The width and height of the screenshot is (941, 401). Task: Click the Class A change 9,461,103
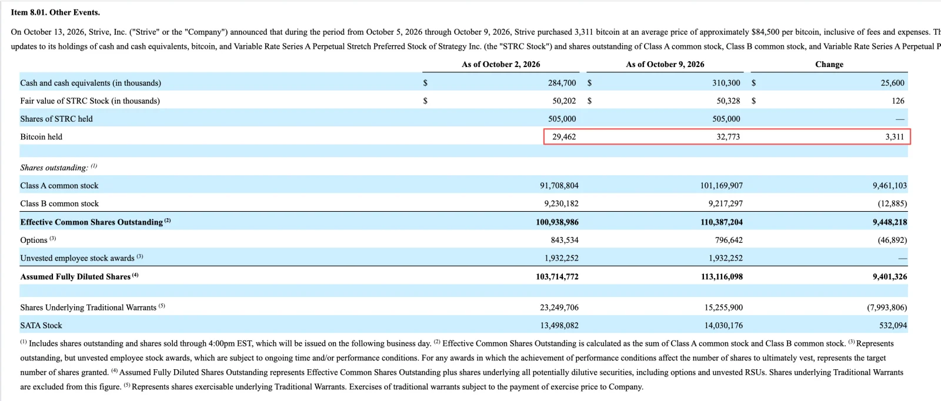(890, 185)
